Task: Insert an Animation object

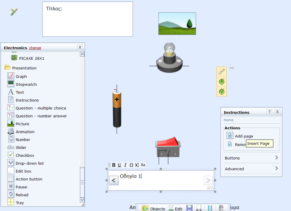Action: pyautogui.click(x=21, y=132)
